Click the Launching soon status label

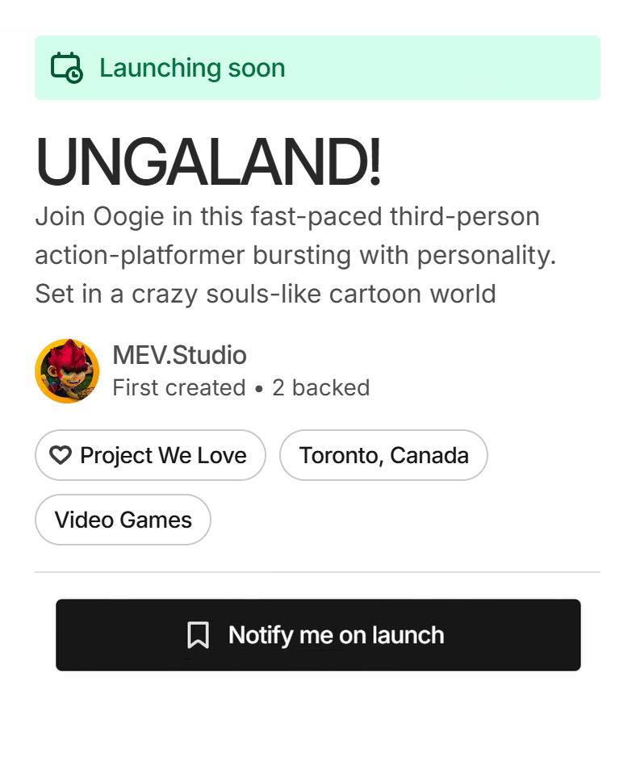192,68
